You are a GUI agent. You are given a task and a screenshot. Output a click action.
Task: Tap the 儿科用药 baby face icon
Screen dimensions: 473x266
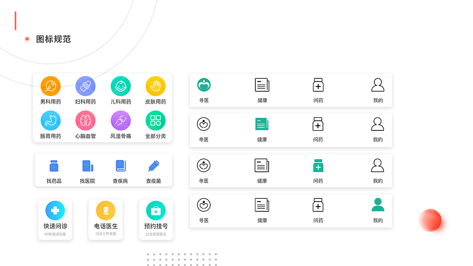(121, 86)
